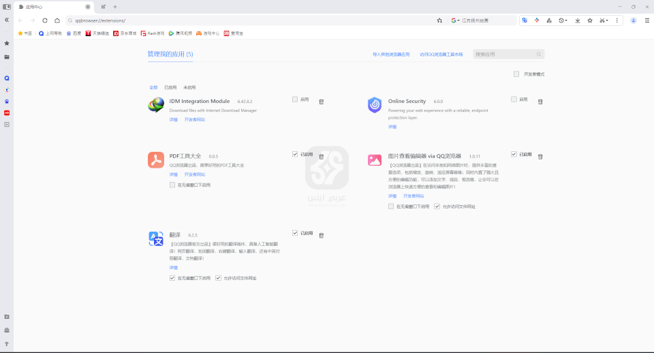Open 详情 for IDM Integration Module
Viewport: 654px width, 353px height.
[x=174, y=120]
